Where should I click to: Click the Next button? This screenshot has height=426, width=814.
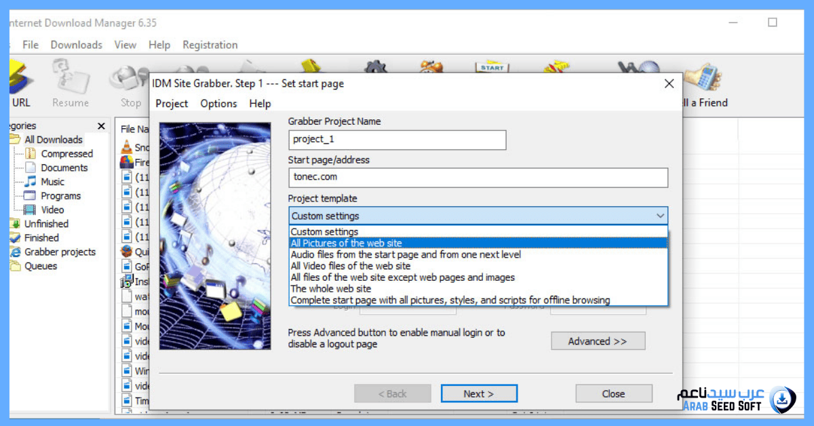click(x=479, y=393)
